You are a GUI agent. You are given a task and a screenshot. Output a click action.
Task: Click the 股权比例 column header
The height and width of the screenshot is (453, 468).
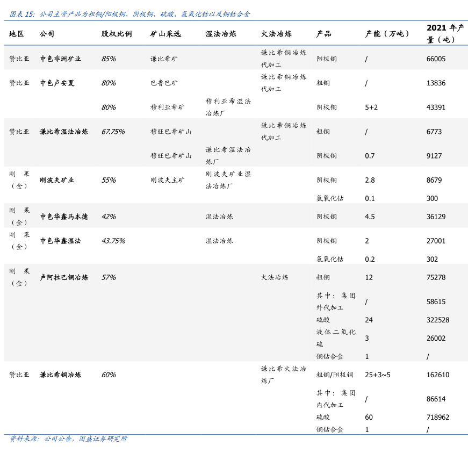click(116, 34)
